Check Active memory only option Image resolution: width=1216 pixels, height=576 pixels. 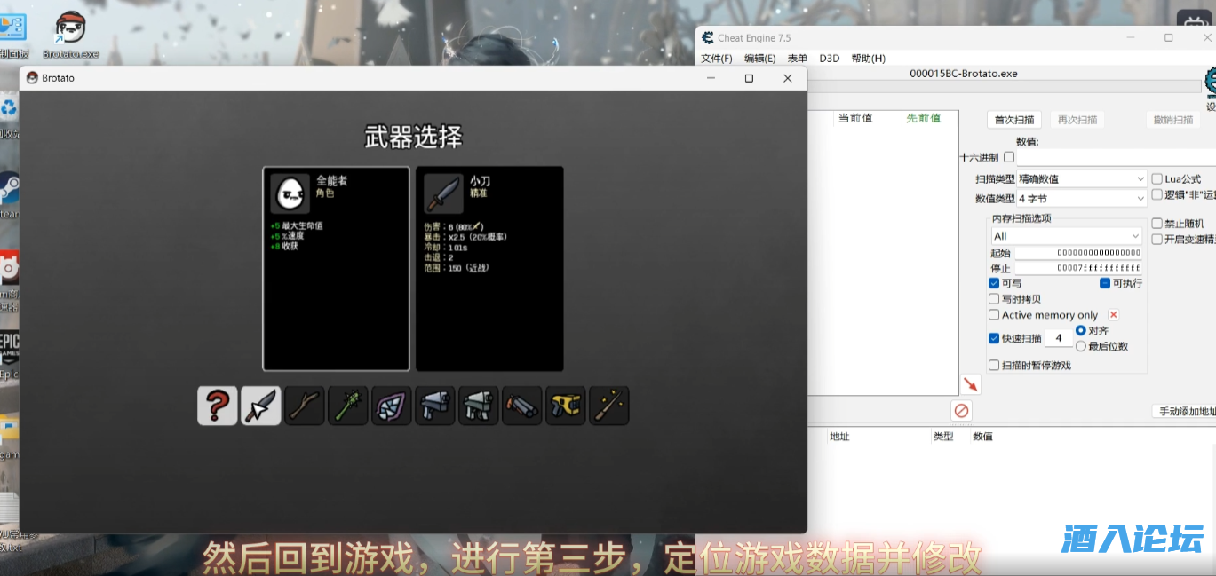994,315
